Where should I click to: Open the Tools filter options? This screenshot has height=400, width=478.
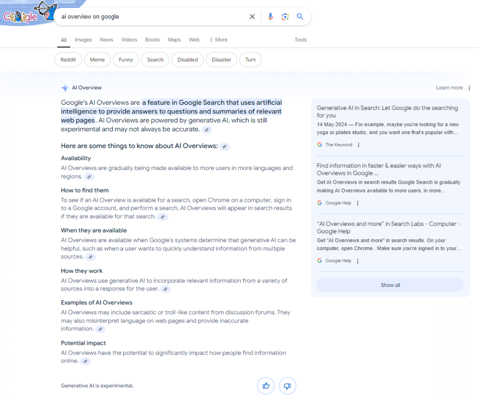301,40
